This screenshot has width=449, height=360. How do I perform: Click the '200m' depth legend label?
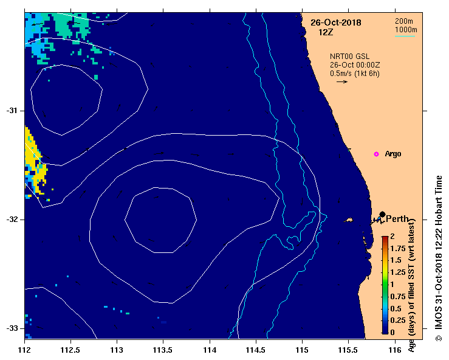404,21
